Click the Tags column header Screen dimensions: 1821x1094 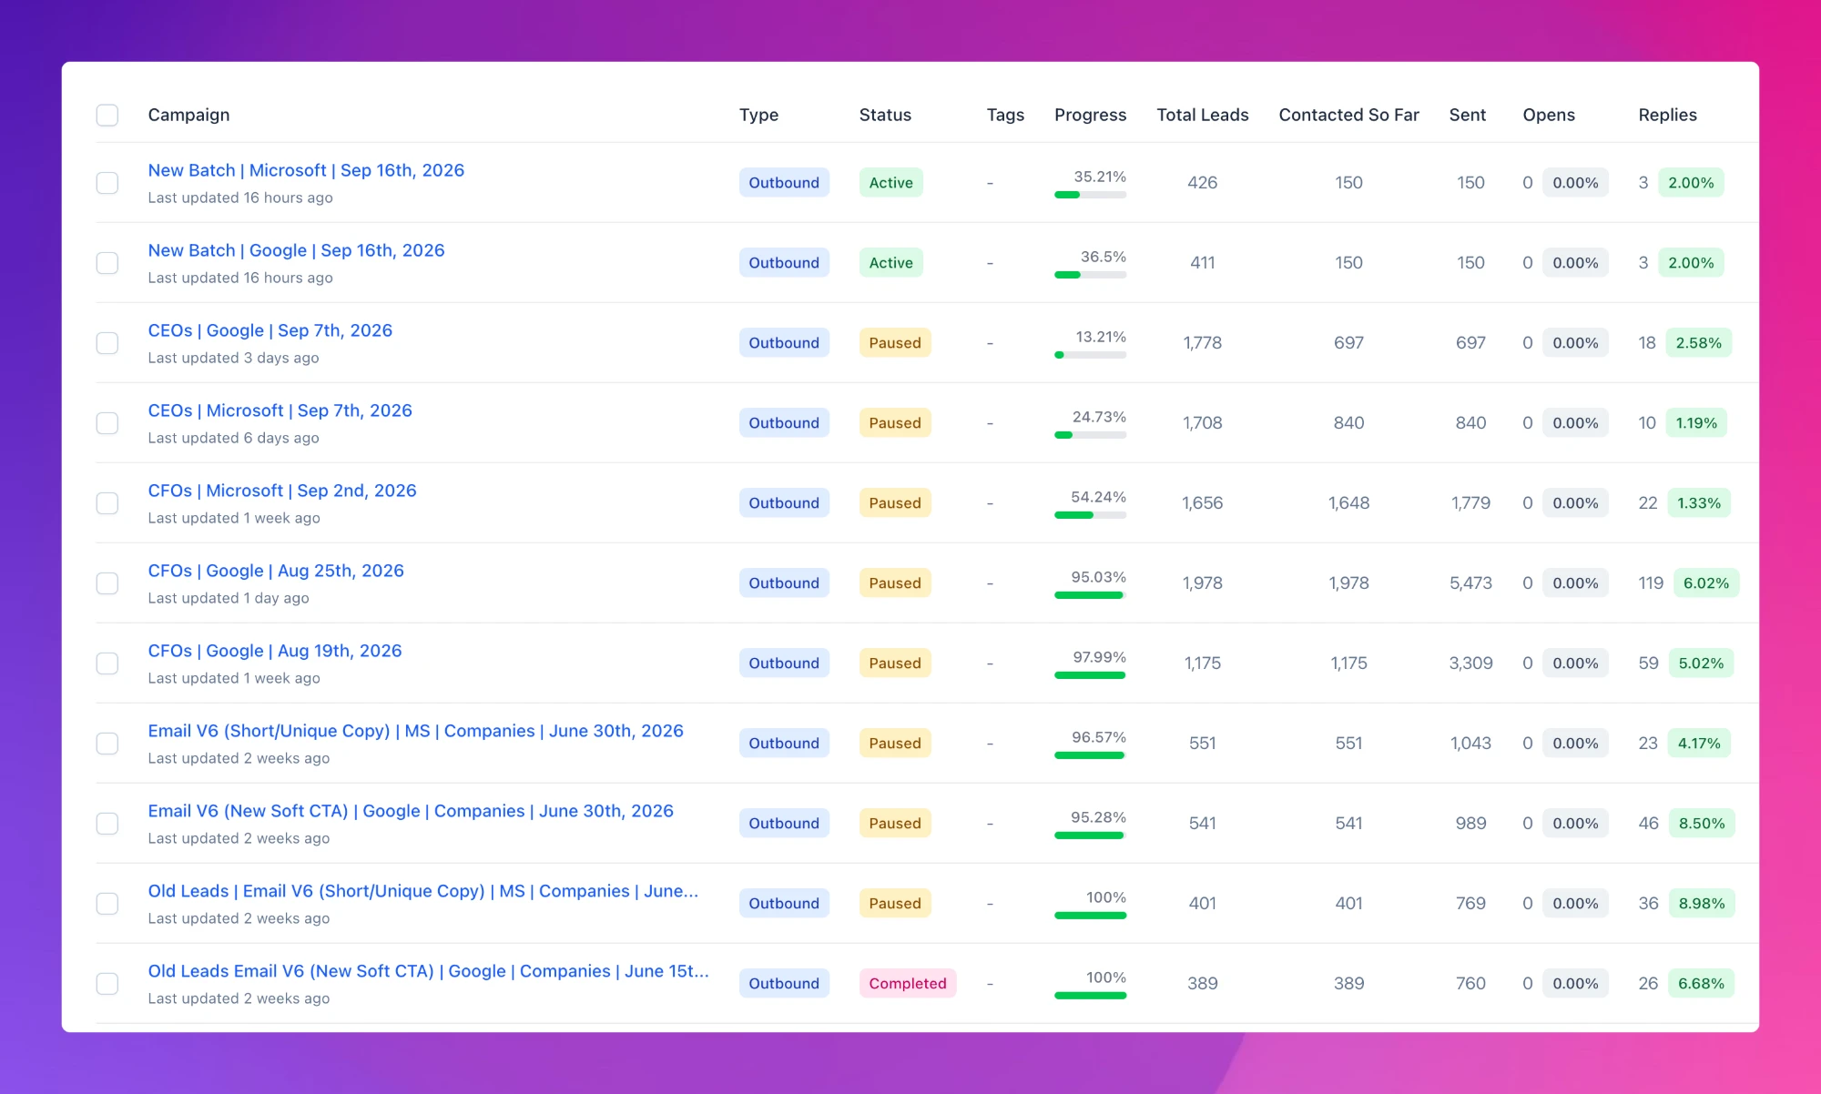coord(1005,115)
